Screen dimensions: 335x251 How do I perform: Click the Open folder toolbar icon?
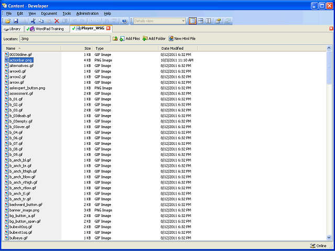click(x=8, y=21)
